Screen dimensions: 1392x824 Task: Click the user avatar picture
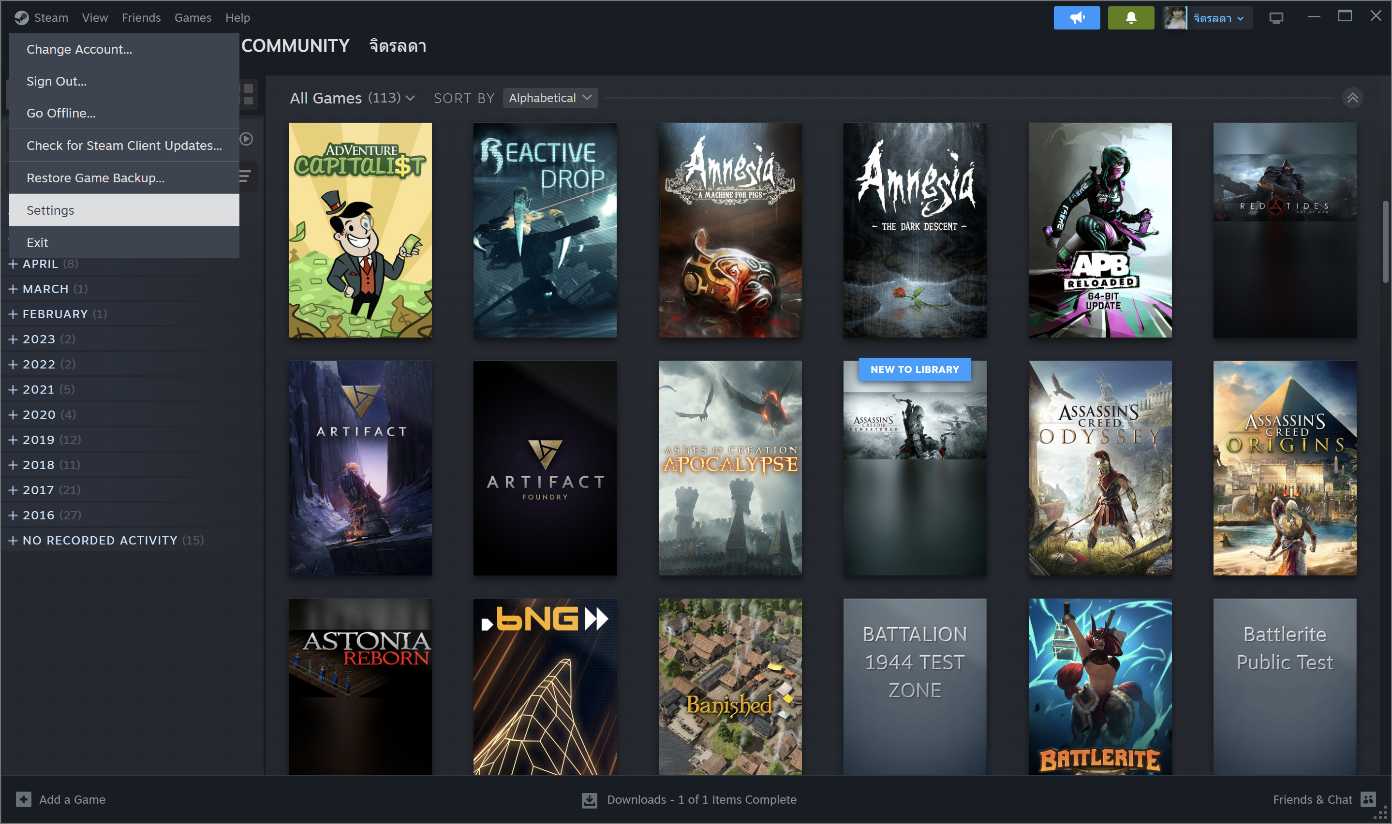(x=1174, y=18)
